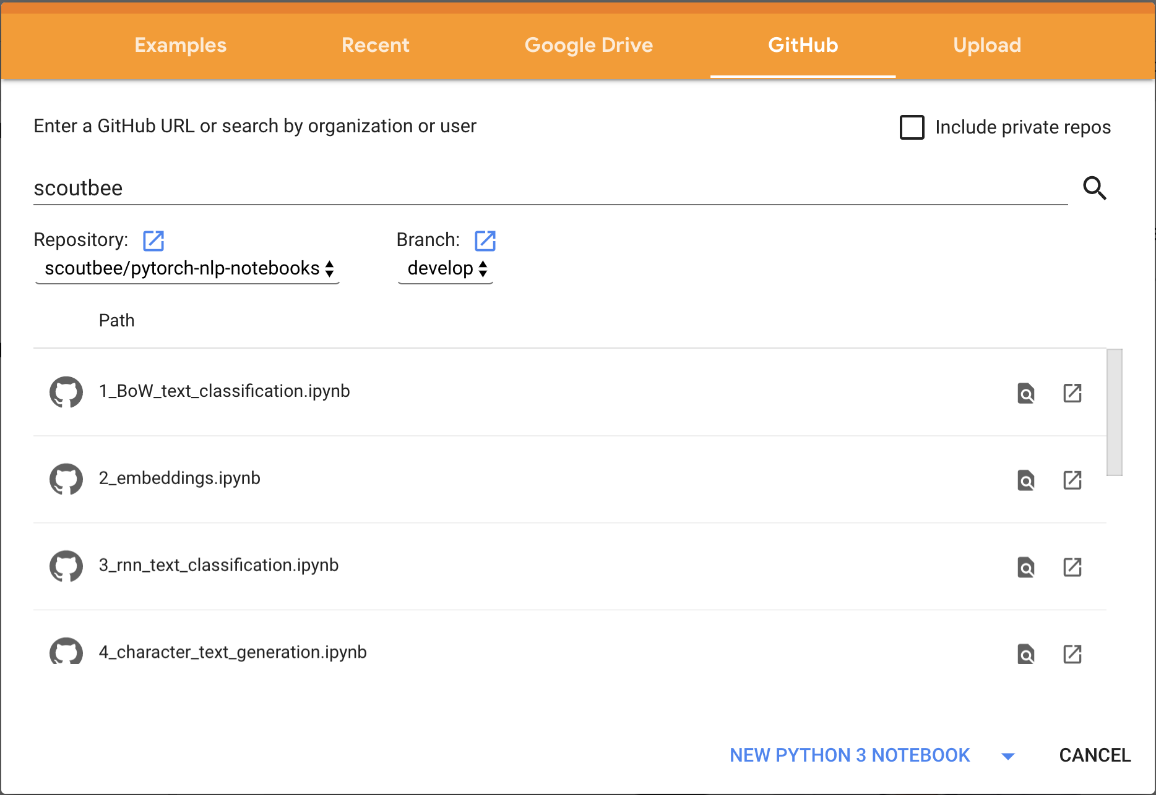The height and width of the screenshot is (795, 1156).
Task: Click the scoutbee GitHub URL input field
Action: coord(551,189)
